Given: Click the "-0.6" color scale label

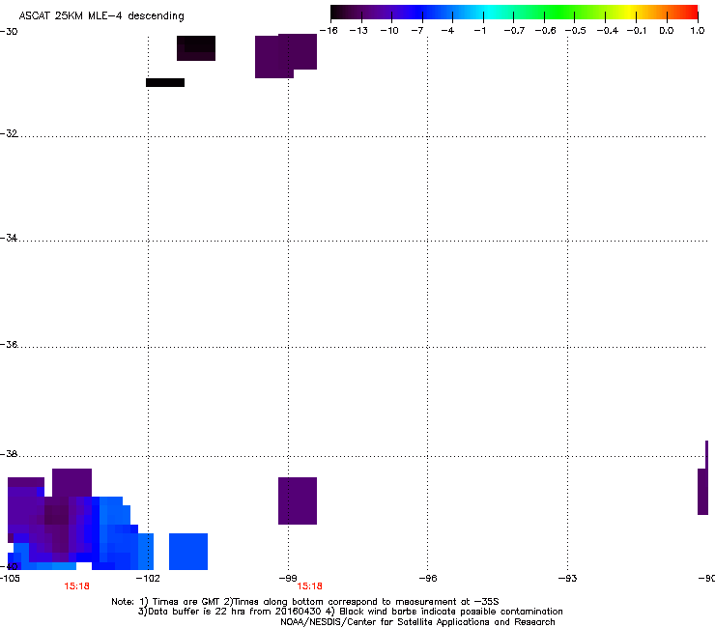Looking at the screenshot, I should (x=545, y=31).
